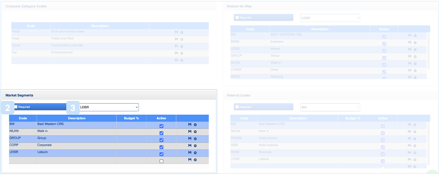The height and width of the screenshot is (175, 440).
Task: Save the WLKN market segment row
Action: [190, 131]
